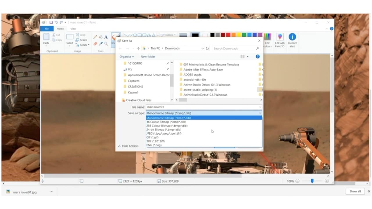Image resolution: width=372 pixels, height=209 pixels.
Task: Open Edit with Paint 3D
Action: [280, 39]
